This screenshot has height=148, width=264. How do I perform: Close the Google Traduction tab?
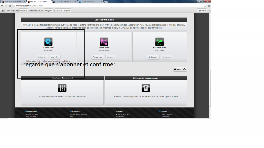point(101,2)
